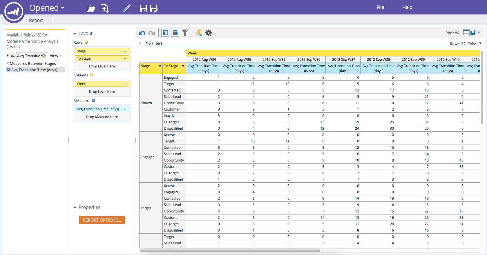Open the Stage row level dropdown

click(125, 51)
